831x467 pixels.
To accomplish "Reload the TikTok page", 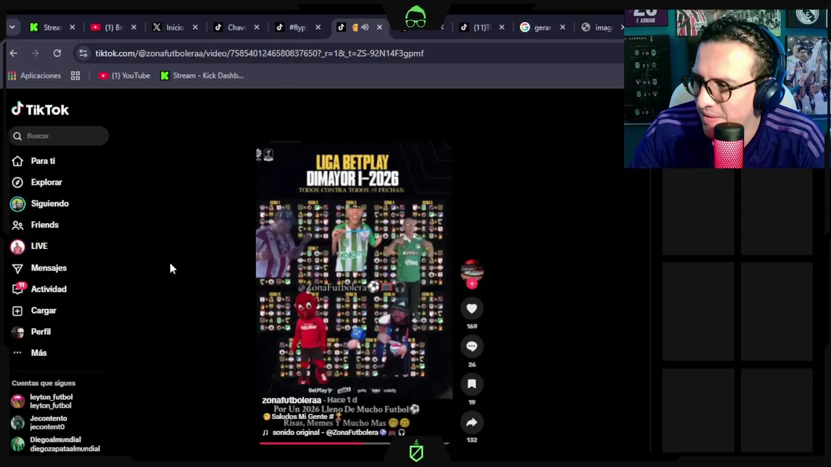I will tap(57, 53).
